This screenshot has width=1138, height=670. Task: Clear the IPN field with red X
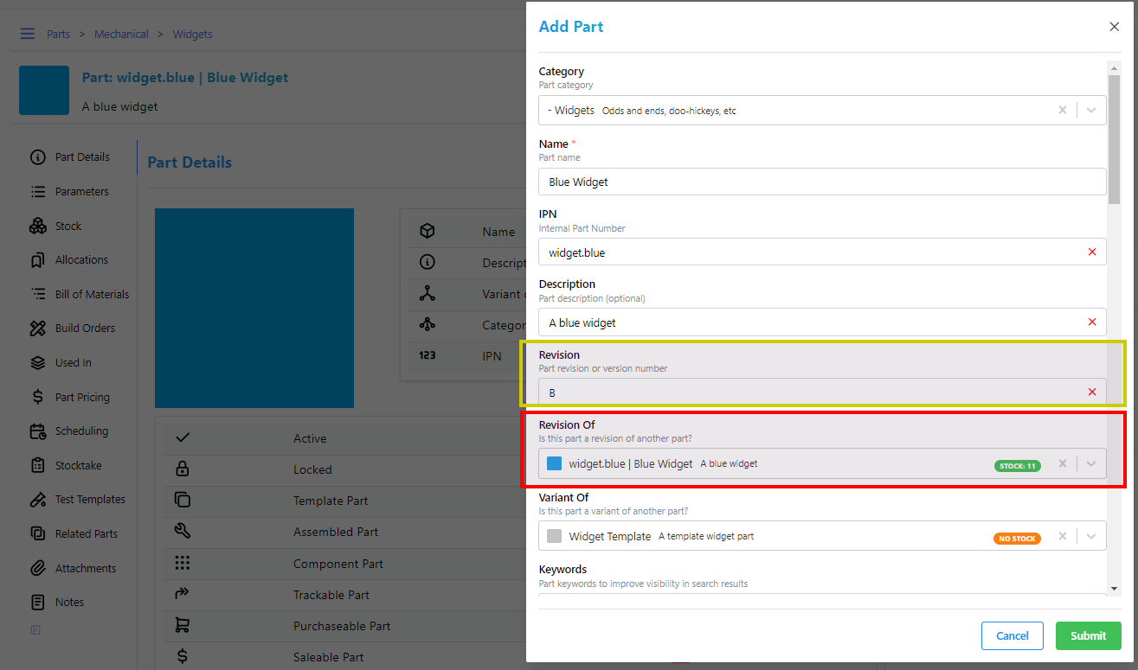tap(1091, 252)
